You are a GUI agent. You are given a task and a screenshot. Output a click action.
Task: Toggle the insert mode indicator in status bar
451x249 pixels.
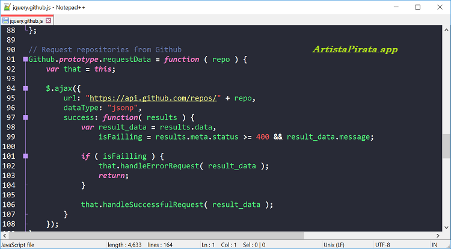(434, 245)
